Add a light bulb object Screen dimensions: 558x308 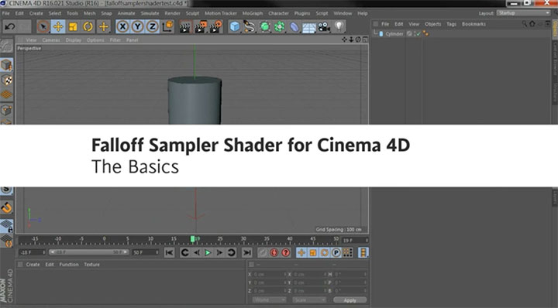(339, 26)
